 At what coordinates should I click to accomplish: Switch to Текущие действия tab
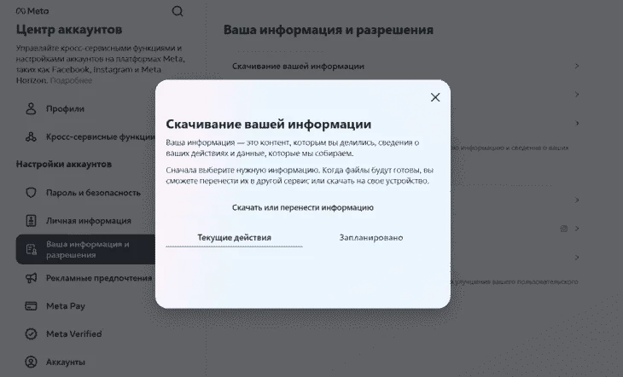(234, 238)
